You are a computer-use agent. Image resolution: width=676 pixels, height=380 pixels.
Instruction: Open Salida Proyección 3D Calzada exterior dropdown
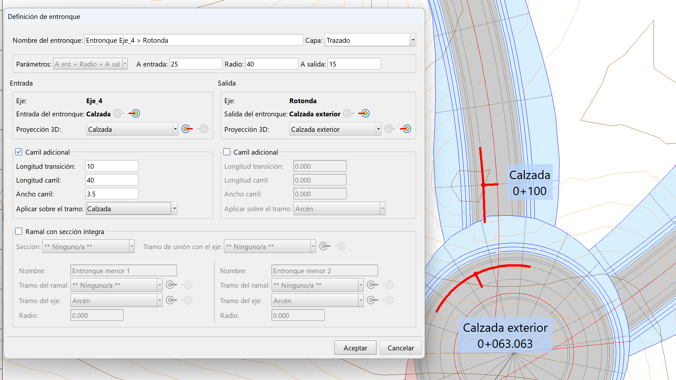click(x=378, y=129)
